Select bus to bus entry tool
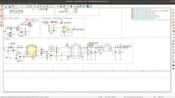Viewport: 175px width, 98px height. [173, 32]
